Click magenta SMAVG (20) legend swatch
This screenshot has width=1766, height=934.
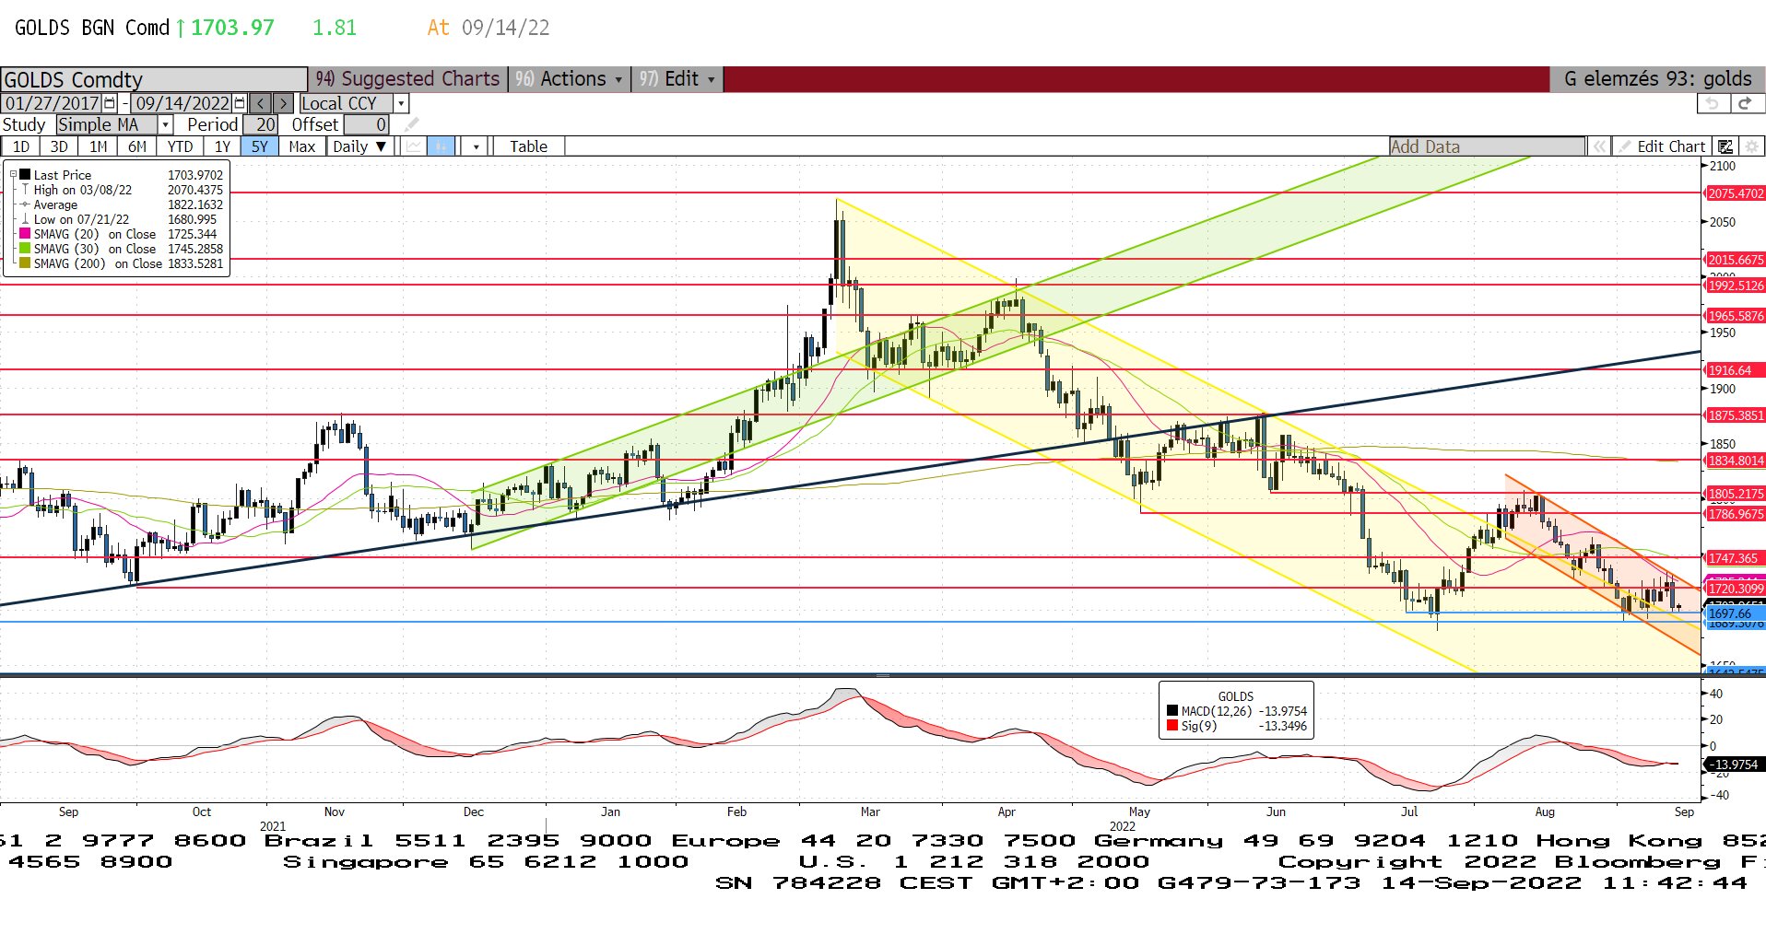tap(25, 234)
